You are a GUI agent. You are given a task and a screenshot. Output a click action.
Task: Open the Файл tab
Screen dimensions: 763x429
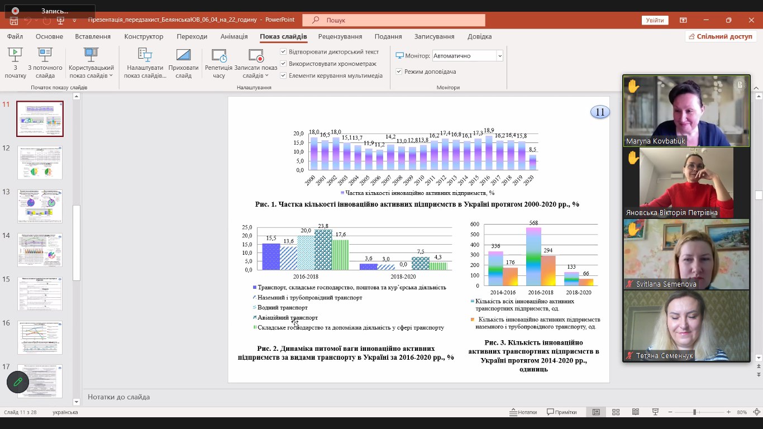point(15,36)
